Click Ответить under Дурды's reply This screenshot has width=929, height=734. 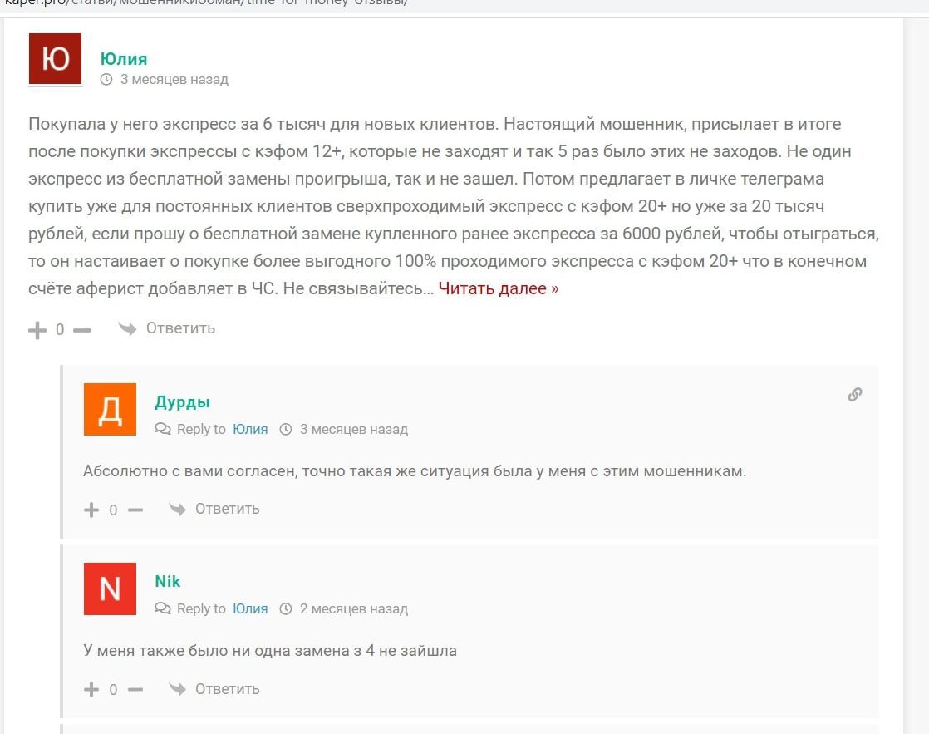click(228, 509)
